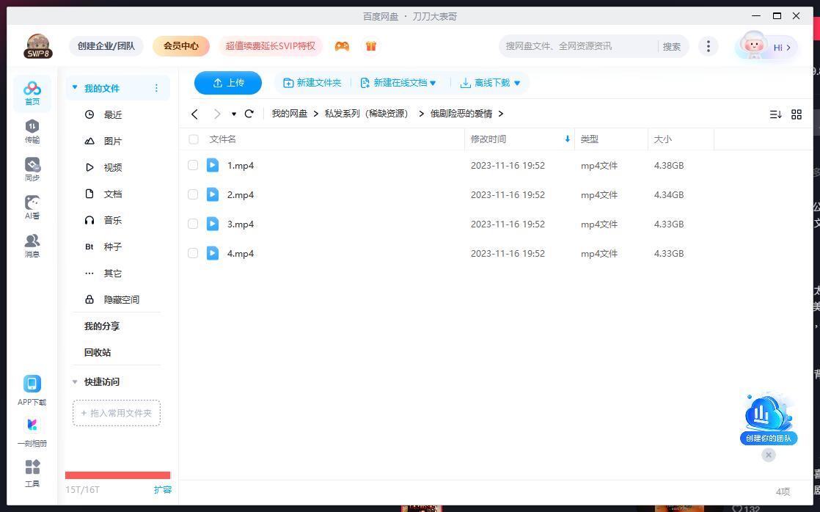
Task: Switch to grid view layout
Action: (x=797, y=114)
